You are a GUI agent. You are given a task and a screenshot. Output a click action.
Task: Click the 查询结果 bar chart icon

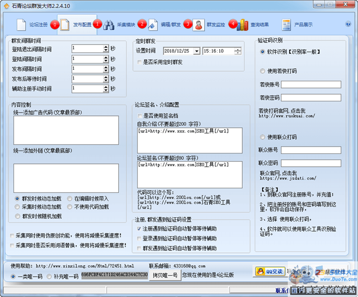[242, 24]
